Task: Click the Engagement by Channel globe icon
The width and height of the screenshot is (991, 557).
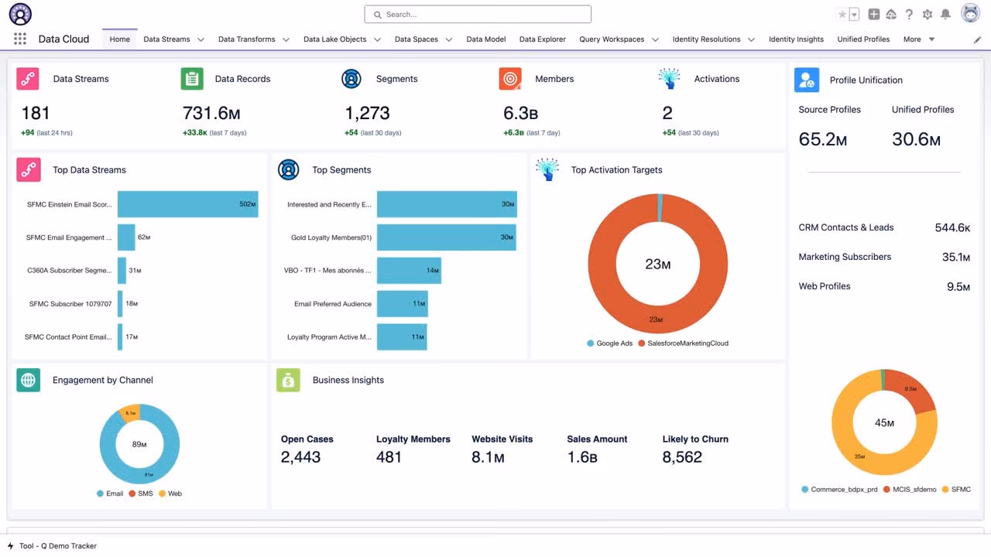Action: click(29, 380)
